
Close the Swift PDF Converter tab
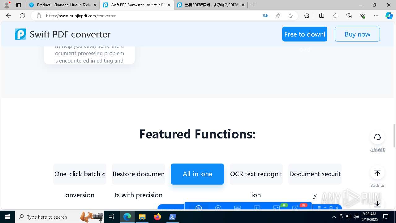click(x=169, y=5)
